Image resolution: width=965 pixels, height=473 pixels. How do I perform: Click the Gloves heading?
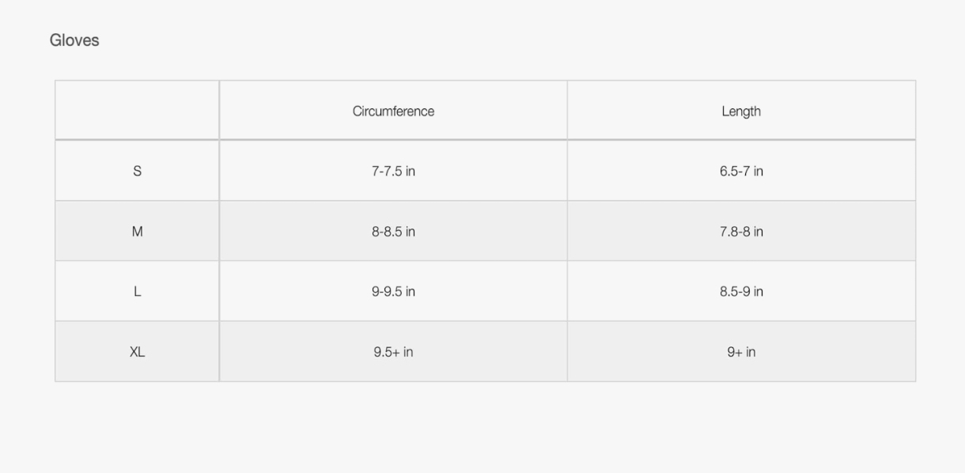pos(74,40)
